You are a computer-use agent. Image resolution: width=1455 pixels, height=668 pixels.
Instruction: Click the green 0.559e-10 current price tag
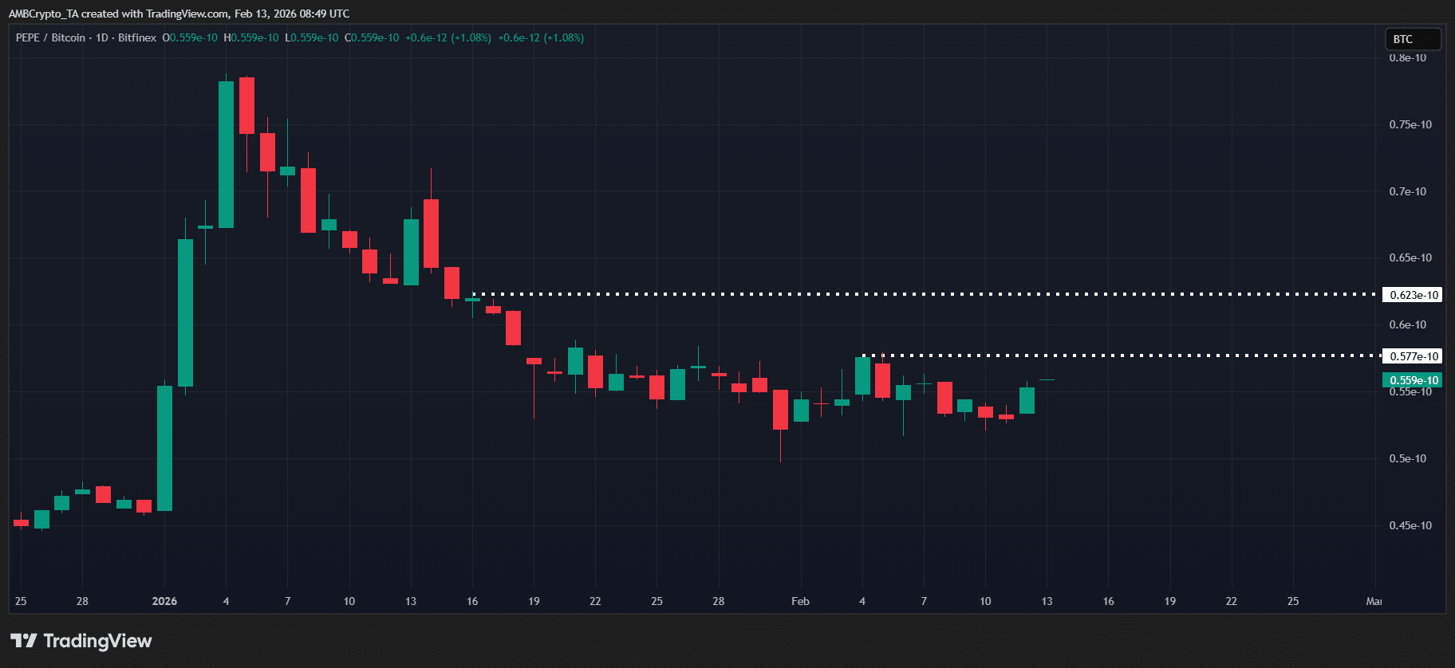[x=1413, y=380]
